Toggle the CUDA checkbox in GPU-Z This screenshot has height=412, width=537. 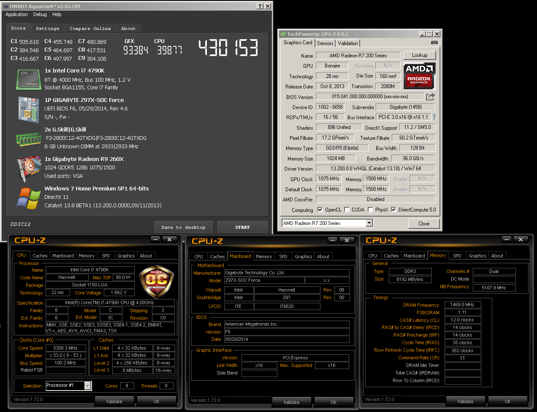tap(347, 209)
